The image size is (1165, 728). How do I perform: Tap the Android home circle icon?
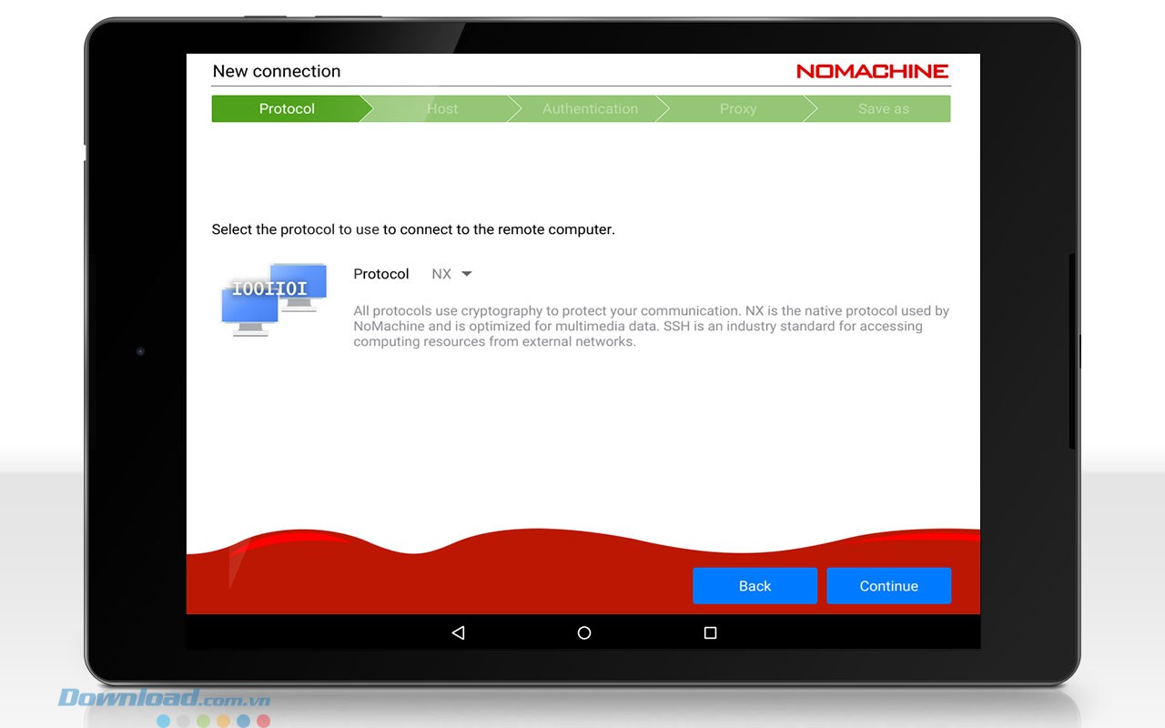click(584, 632)
